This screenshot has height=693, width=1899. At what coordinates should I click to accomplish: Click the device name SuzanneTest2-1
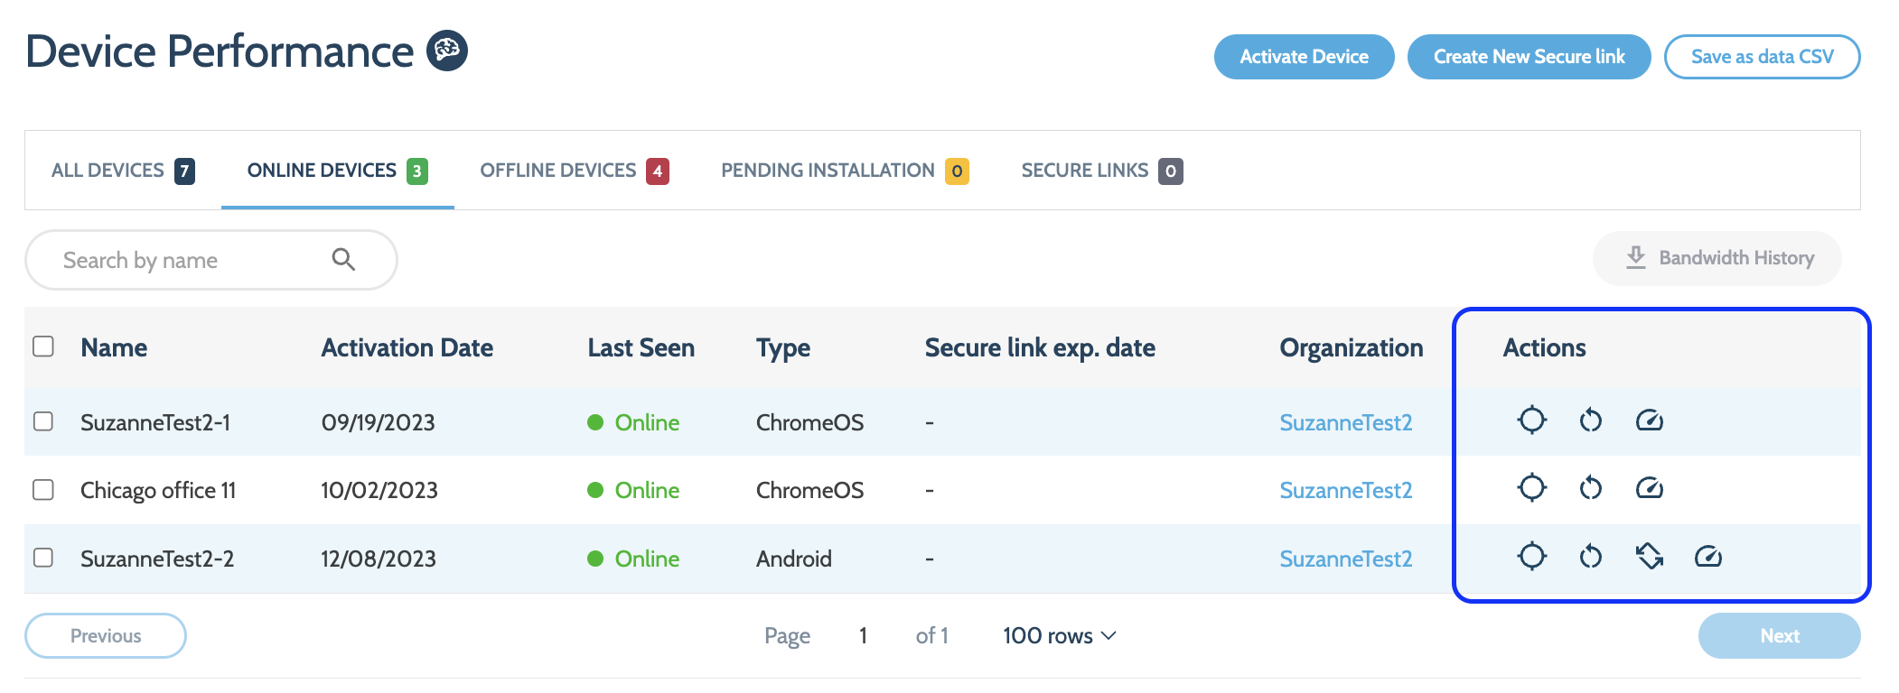(155, 422)
